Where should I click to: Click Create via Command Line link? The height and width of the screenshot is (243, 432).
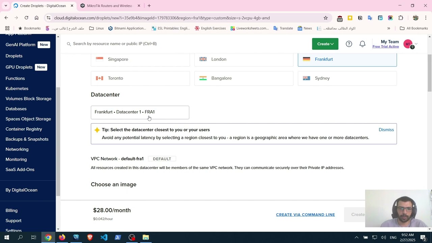(x=305, y=215)
